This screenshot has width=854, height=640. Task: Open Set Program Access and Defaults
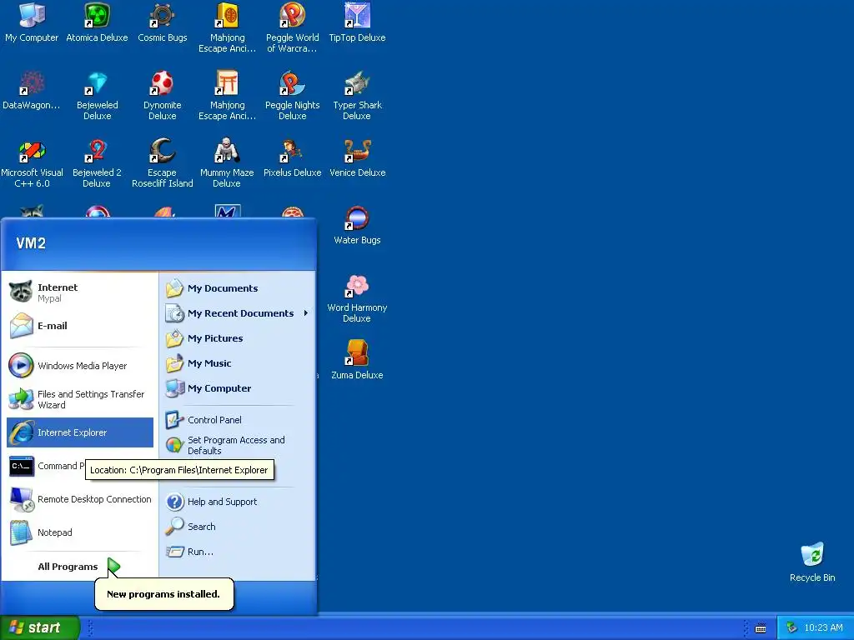tap(238, 445)
